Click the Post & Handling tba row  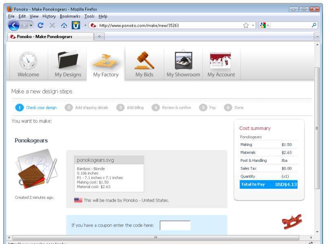pyautogui.click(x=269, y=160)
